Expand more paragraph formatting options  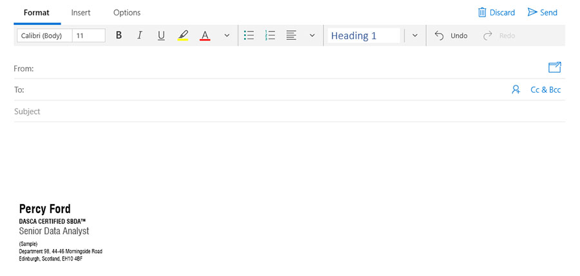click(313, 35)
